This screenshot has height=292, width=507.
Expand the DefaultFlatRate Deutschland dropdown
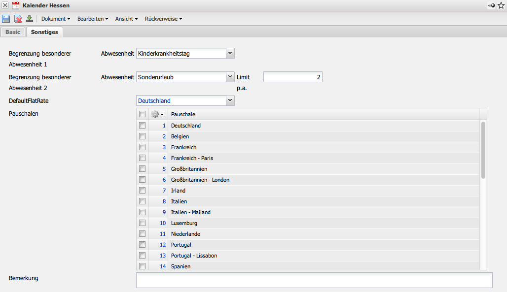[x=230, y=100]
